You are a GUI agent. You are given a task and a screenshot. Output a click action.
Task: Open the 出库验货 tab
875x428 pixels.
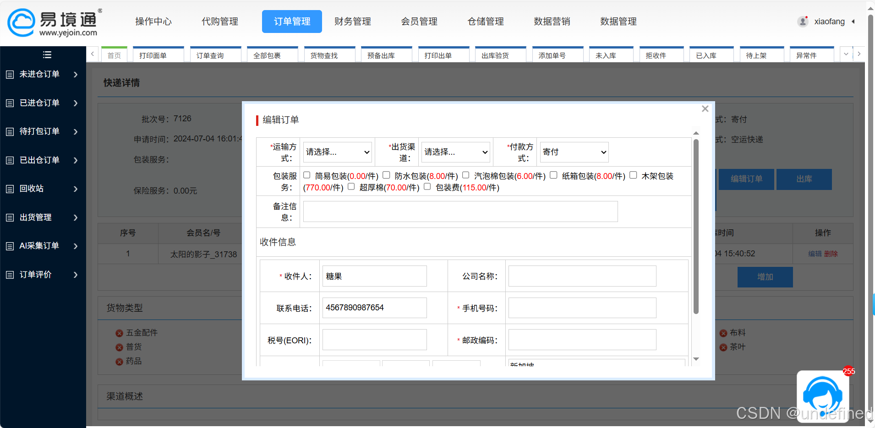pyautogui.click(x=501, y=55)
